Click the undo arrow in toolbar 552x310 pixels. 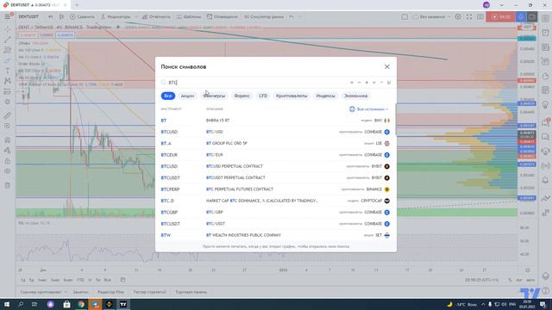pyautogui.click(x=292, y=16)
